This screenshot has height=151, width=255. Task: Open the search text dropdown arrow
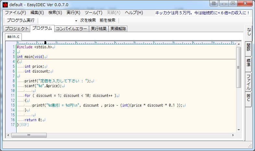(x=76, y=20)
